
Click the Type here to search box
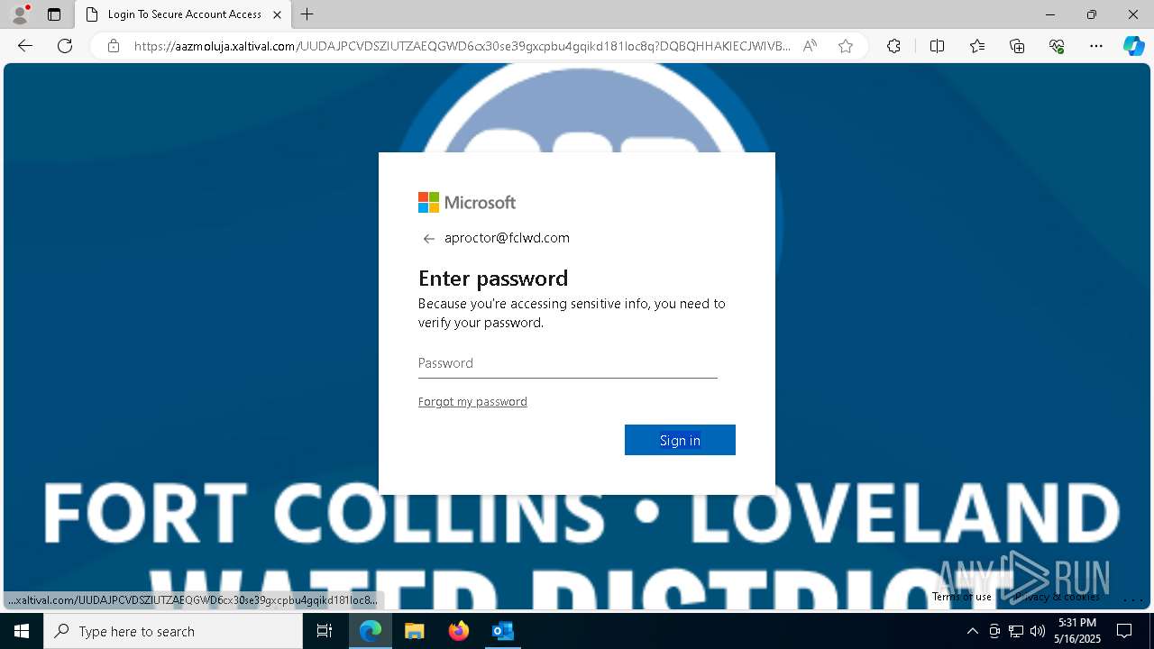tap(173, 631)
